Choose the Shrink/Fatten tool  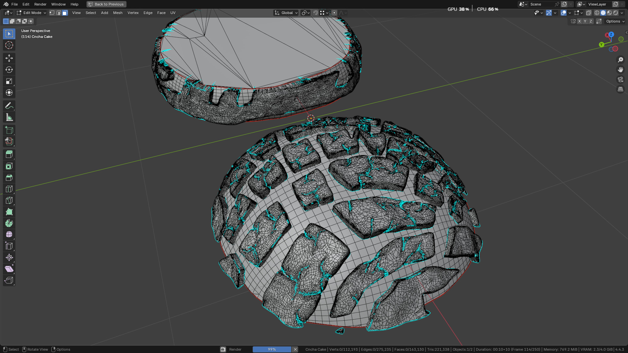pyautogui.click(x=9, y=258)
